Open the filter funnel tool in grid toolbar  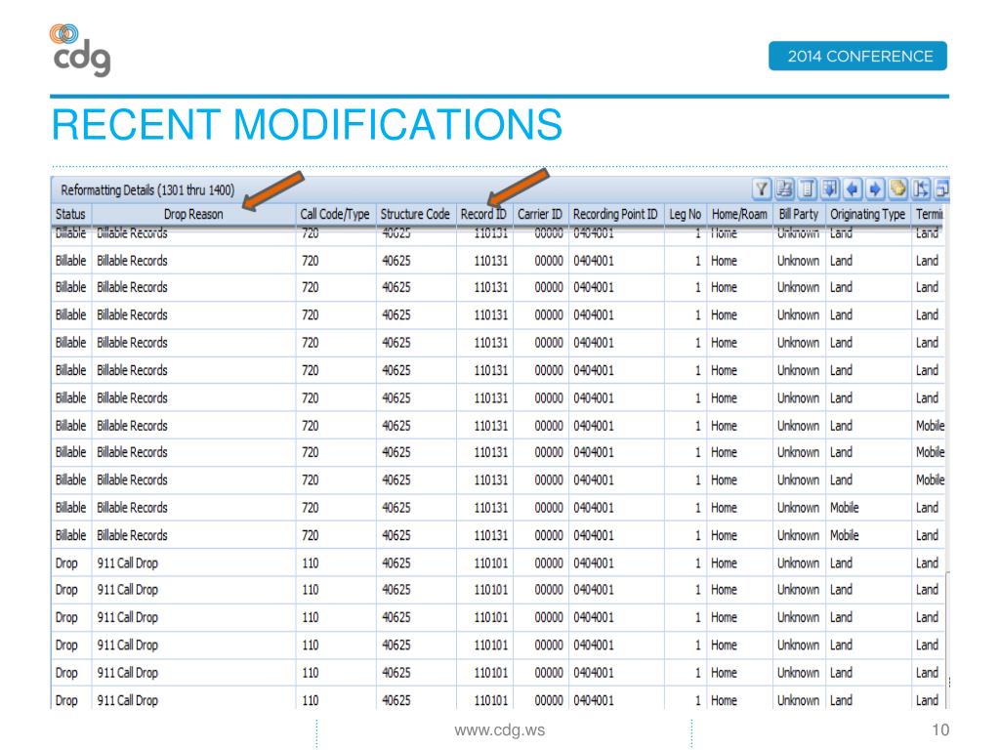762,188
